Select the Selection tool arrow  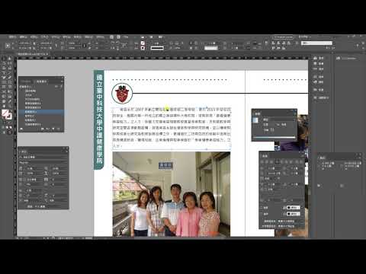point(5,59)
